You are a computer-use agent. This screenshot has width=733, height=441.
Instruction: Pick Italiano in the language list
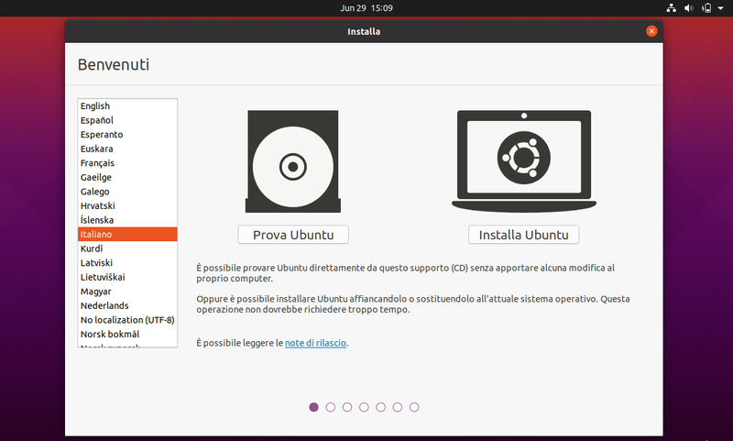pyautogui.click(x=96, y=235)
